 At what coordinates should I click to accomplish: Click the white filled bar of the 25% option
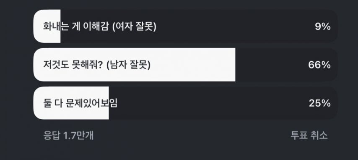click(71, 103)
